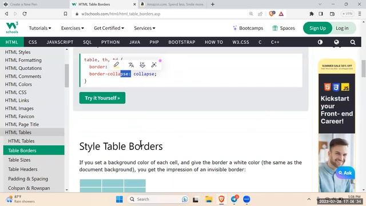This screenshot has width=366, height=206.
Task: Click the page vertical scrollbar thumb
Action: 364,68
